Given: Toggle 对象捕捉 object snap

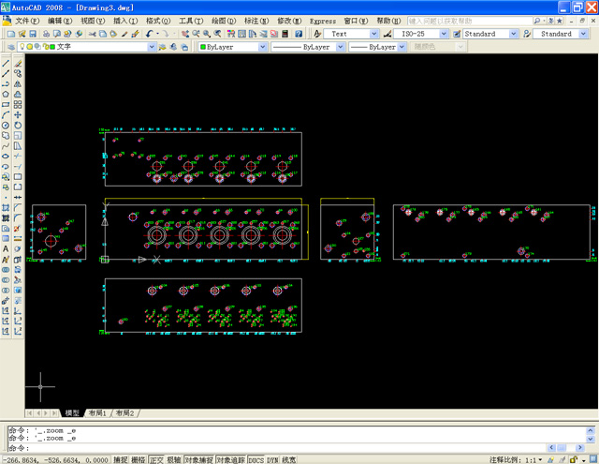Looking at the screenshot, I should click(198, 460).
